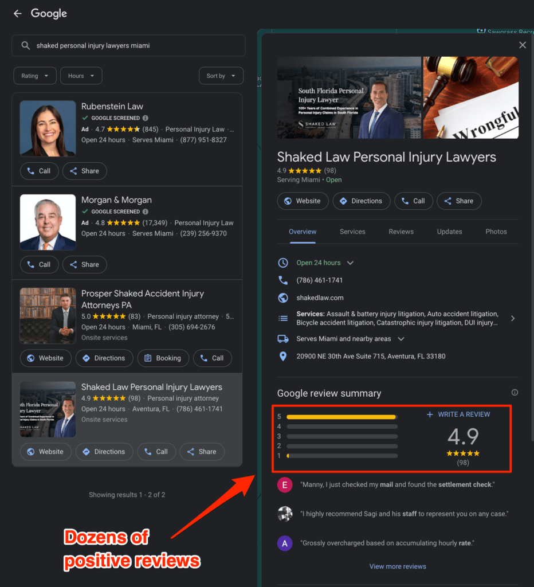Expand Serves Miami and nearby areas
The image size is (534, 587).
(x=401, y=339)
